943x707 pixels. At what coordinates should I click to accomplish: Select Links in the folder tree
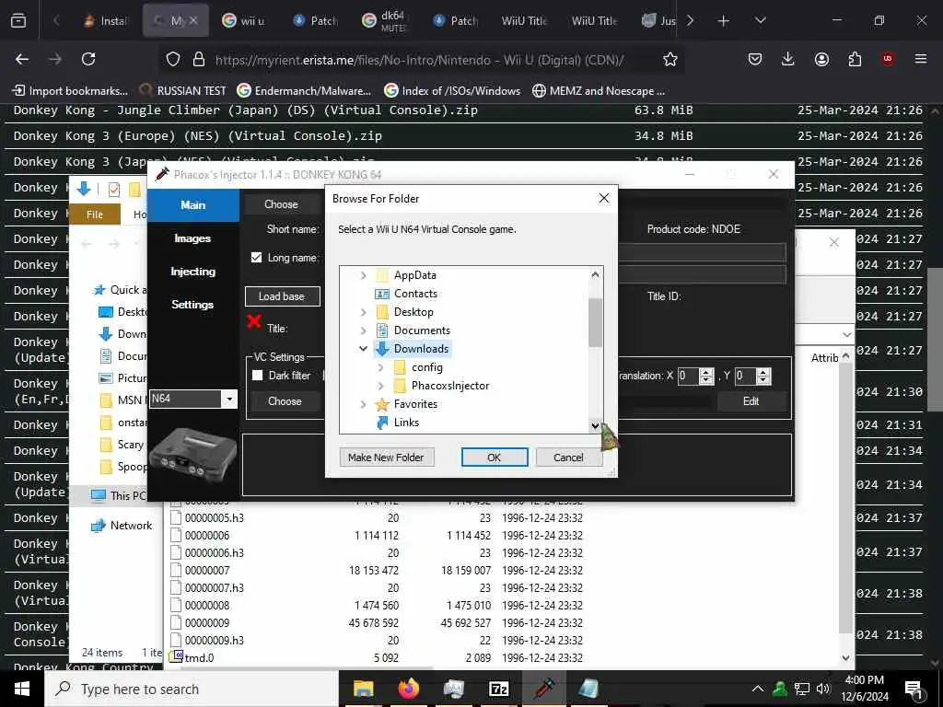tap(406, 423)
